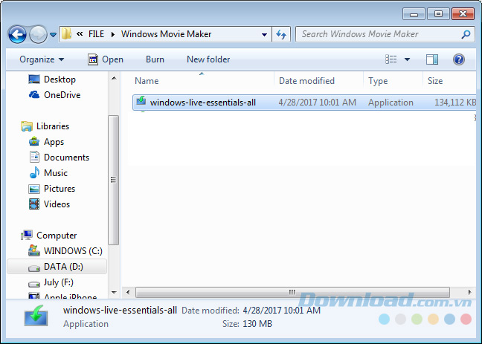
Task: Toggle the preview pane icon
Action: click(432, 59)
